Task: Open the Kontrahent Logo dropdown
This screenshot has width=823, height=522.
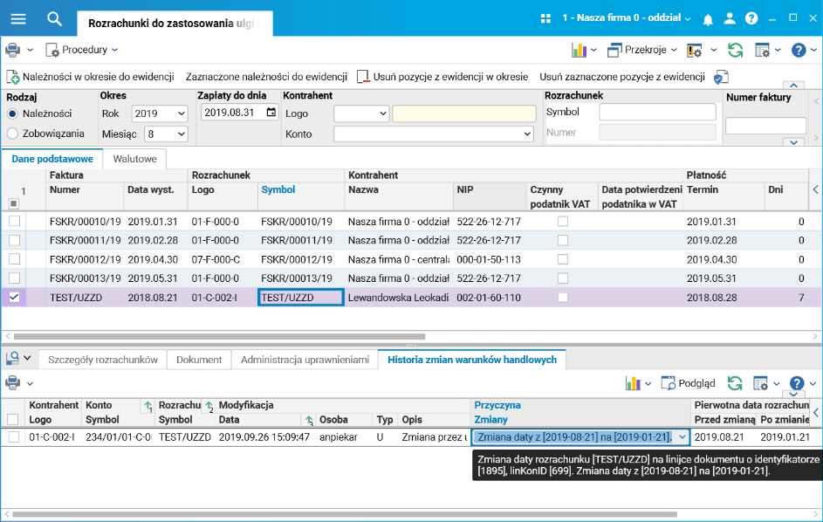Action: click(361, 113)
